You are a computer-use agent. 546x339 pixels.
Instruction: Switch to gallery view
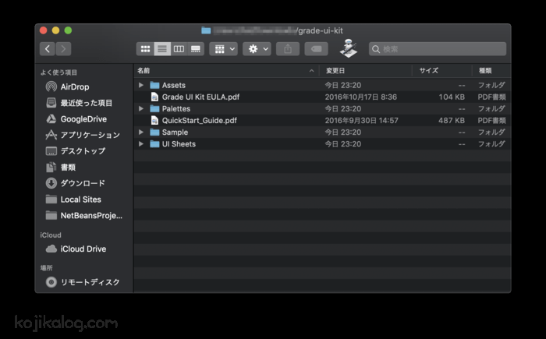point(196,49)
